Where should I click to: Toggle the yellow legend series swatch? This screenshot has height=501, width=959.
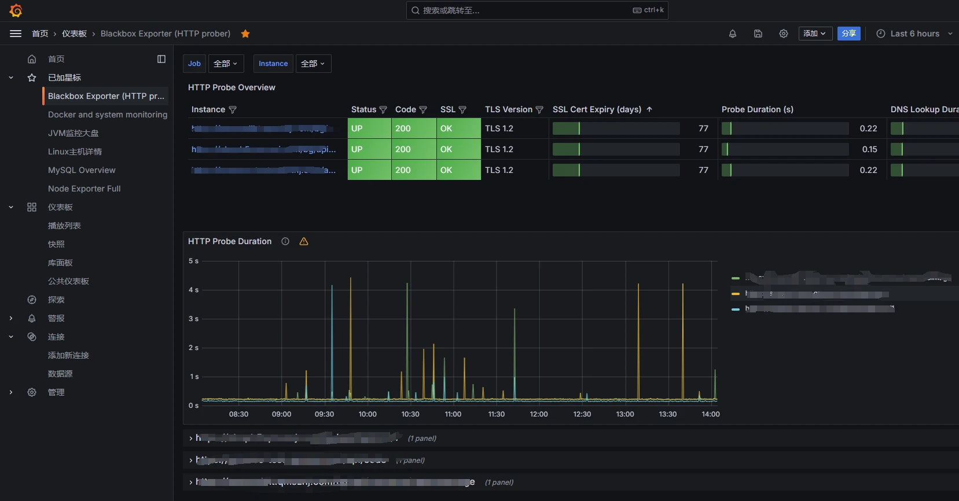point(736,294)
